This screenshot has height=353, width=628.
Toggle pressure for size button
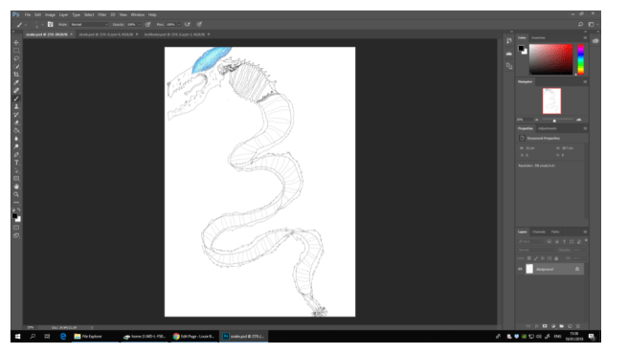(x=199, y=25)
